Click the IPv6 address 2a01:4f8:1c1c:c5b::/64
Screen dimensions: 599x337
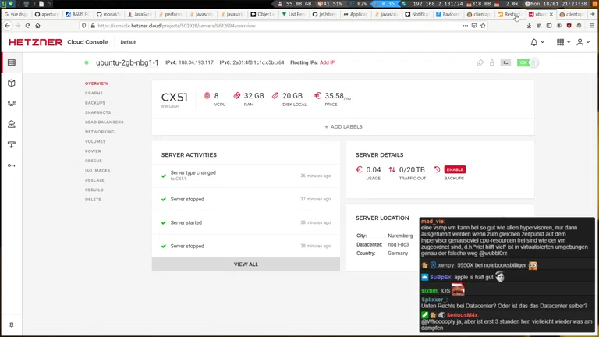click(x=258, y=62)
